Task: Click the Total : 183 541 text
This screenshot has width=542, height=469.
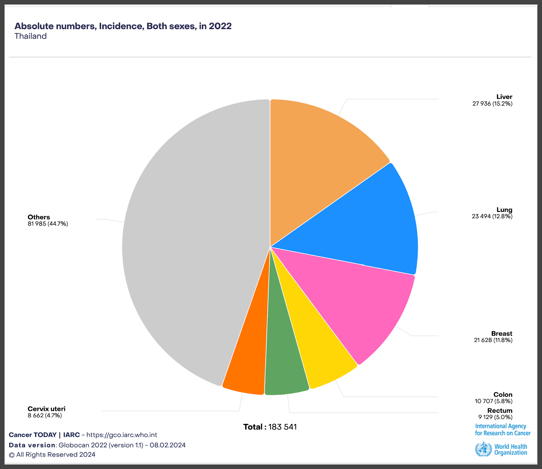Action: pos(270,427)
